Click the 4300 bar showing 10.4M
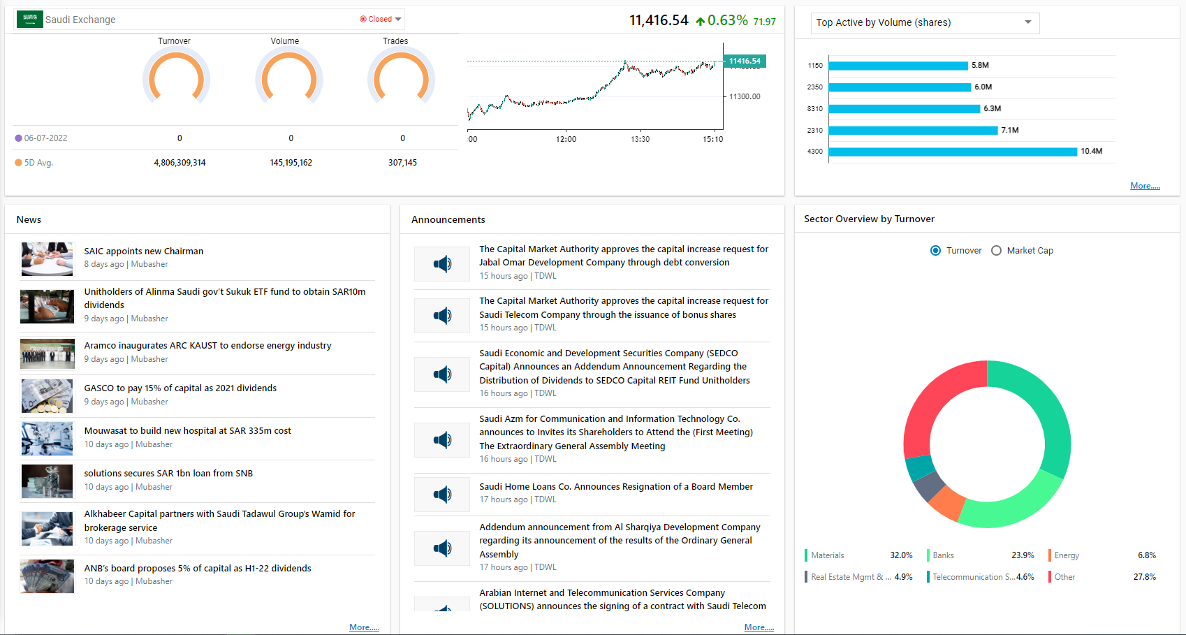The image size is (1186, 635). point(953,152)
